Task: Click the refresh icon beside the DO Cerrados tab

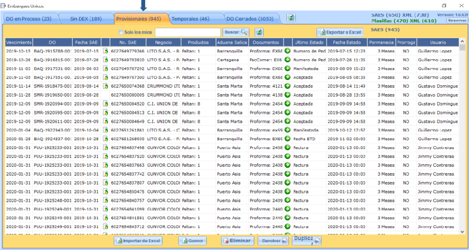Action: click(291, 18)
